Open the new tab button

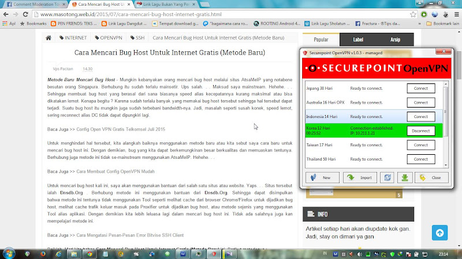204,5
